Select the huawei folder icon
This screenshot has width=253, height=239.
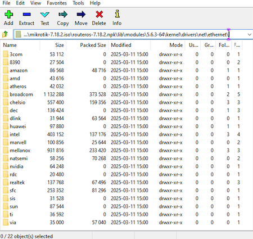(6, 127)
